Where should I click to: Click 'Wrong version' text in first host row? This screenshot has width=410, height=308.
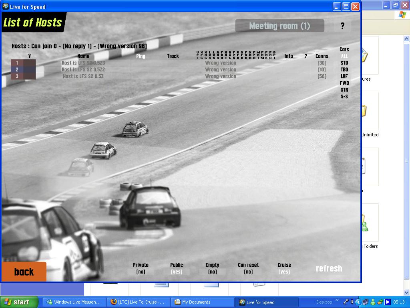221,63
